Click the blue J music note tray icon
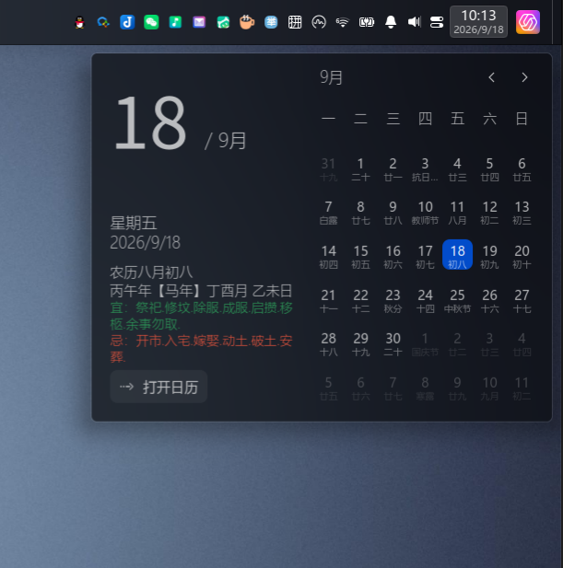This screenshot has height=568, width=563. (127, 22)
